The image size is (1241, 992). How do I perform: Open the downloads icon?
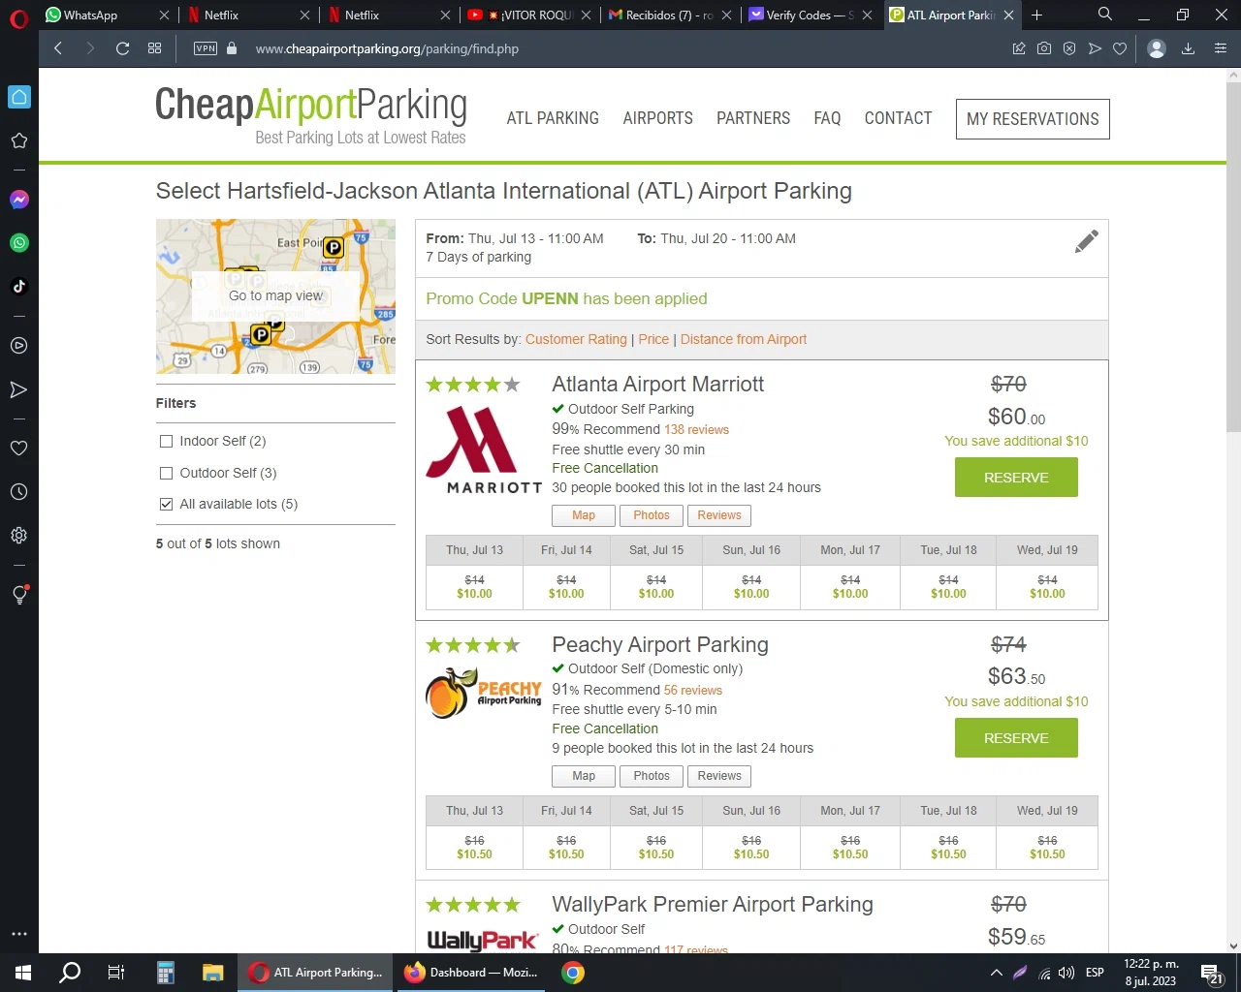click(1188, 48)
